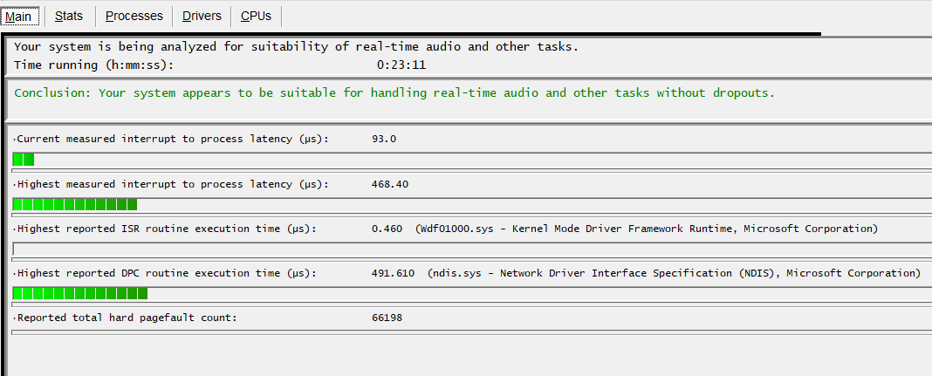932x376 pixels.
Task: Click the ndis.sys driver description text
Action: (674, 273)
